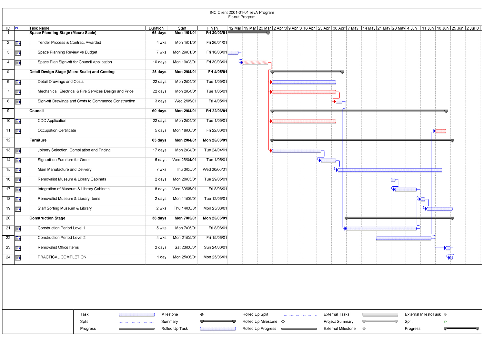Select the PRACTICAL COMPLETION task name
Screen dimensions: 484x342
[x=62, y=257]
